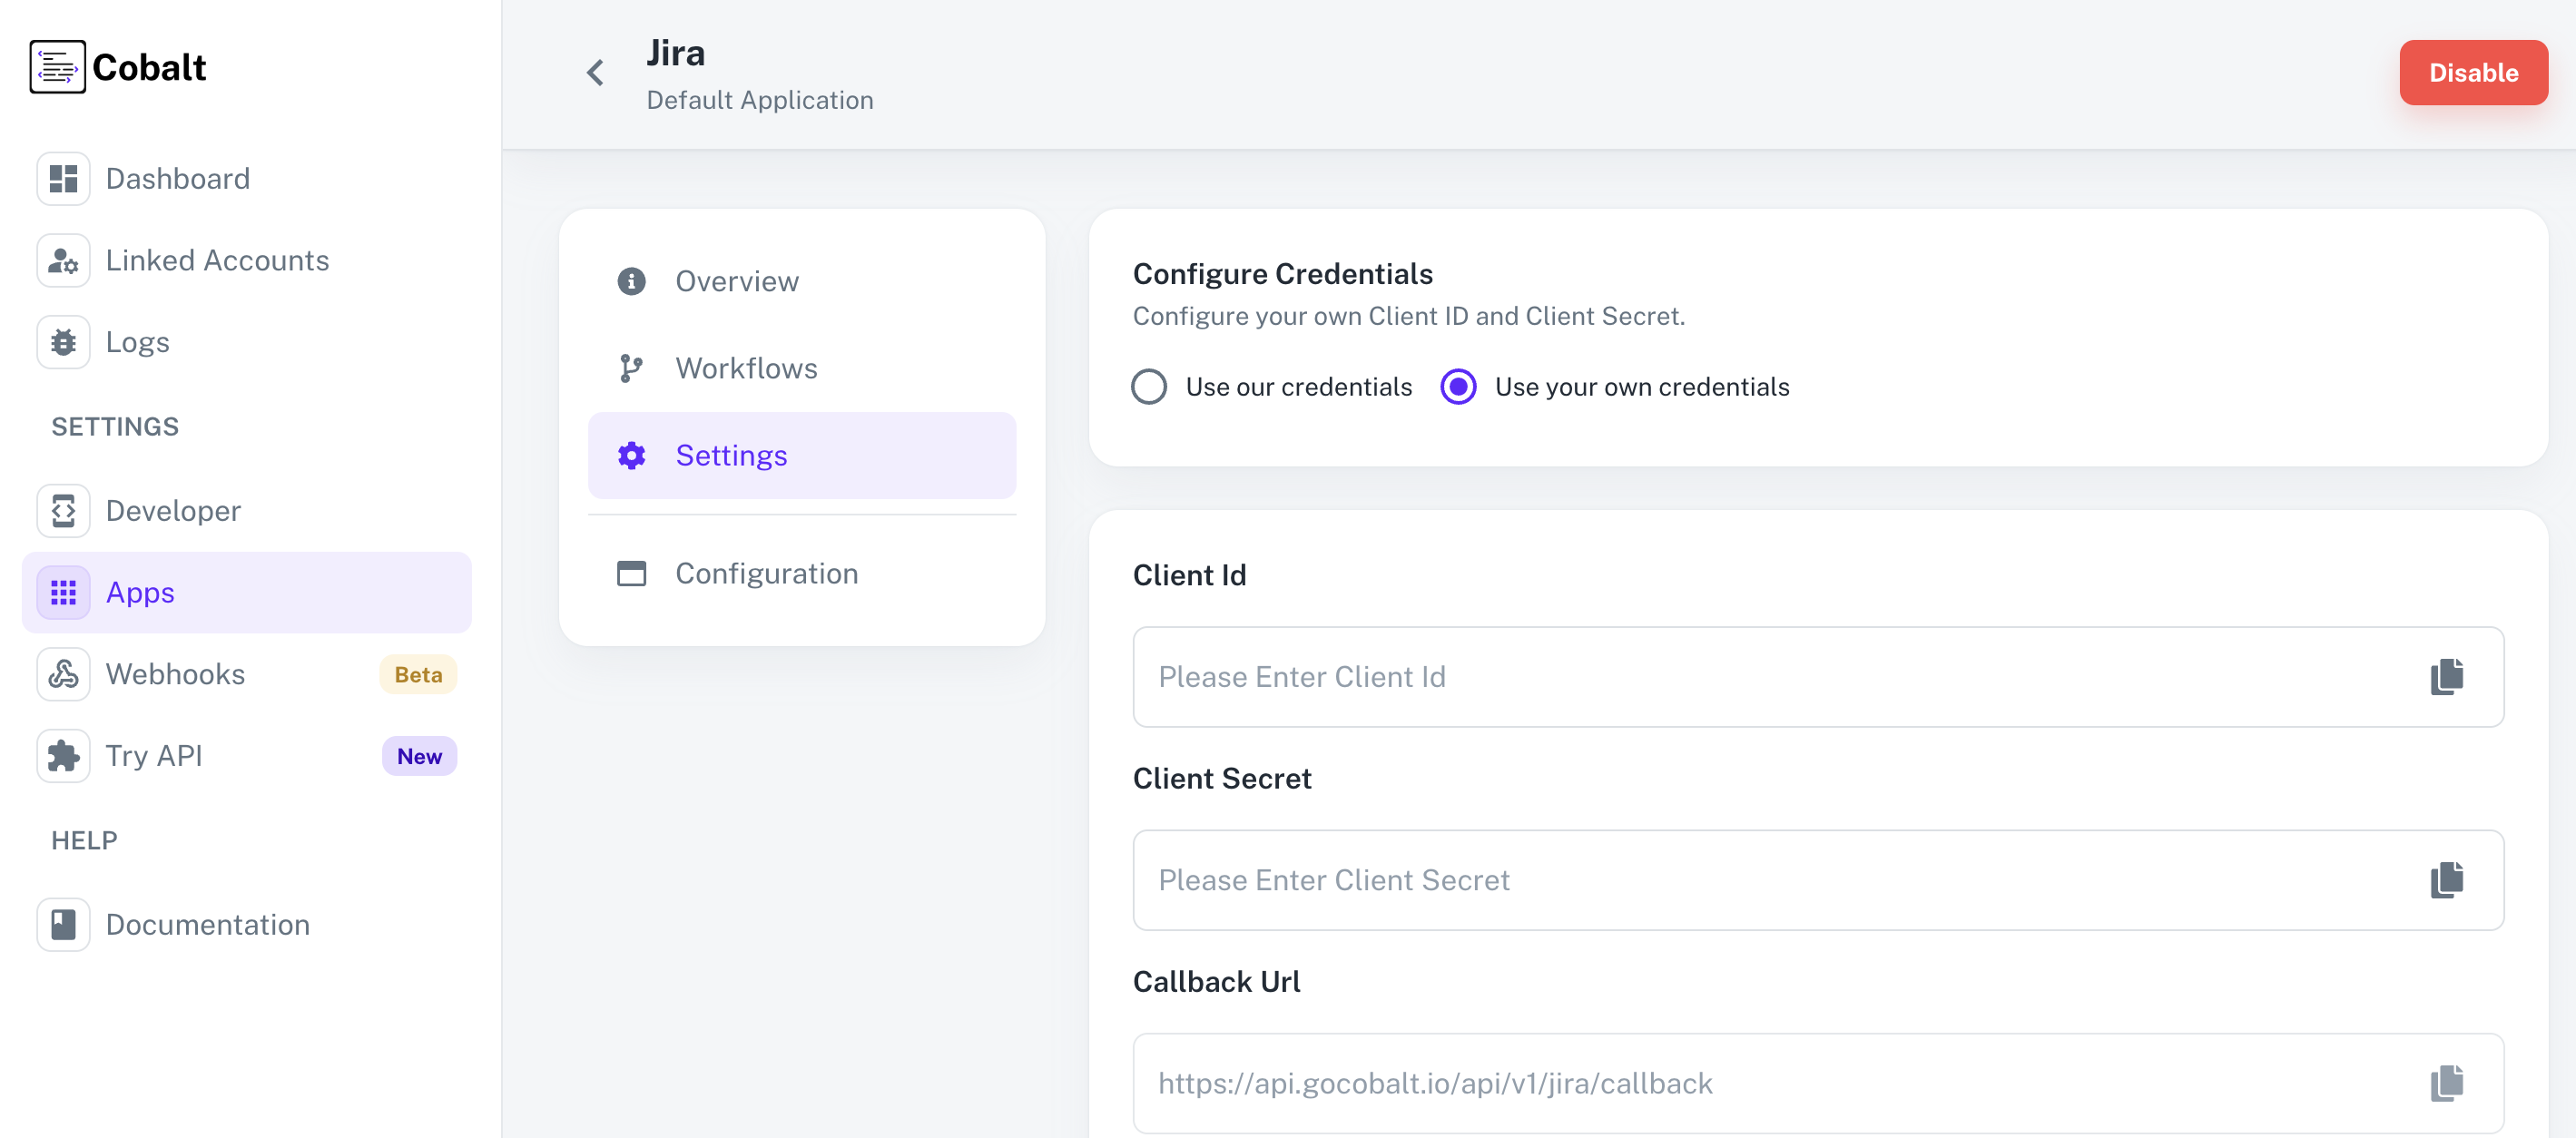This screenshot has height=1138, width=2576.
Task: Select the Use our credentials option
Action: click(1149, 387)
